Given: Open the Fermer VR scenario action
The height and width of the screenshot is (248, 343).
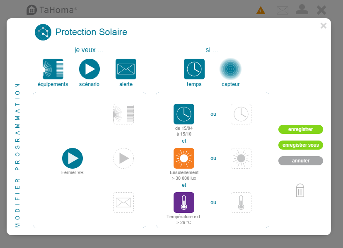Looking at the screenshot, I should [x=72, y=158].
